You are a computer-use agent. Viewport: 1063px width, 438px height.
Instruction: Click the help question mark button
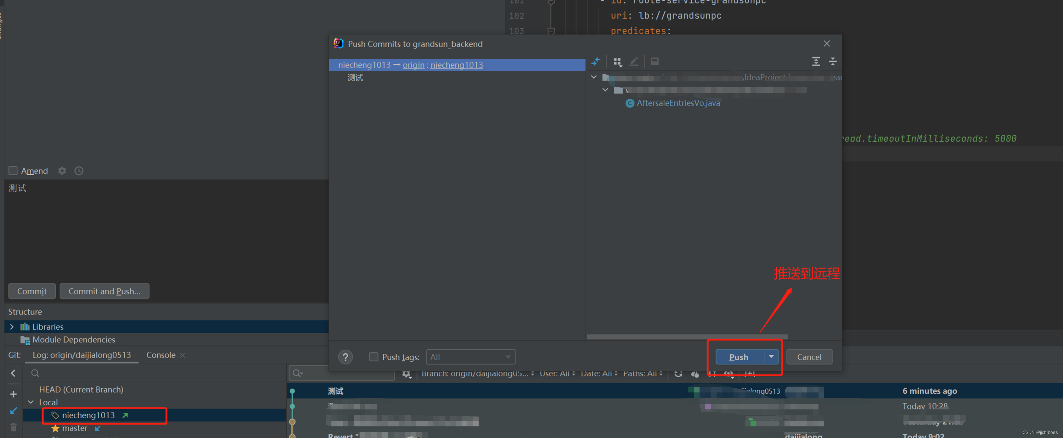click(x=346, y=357)
